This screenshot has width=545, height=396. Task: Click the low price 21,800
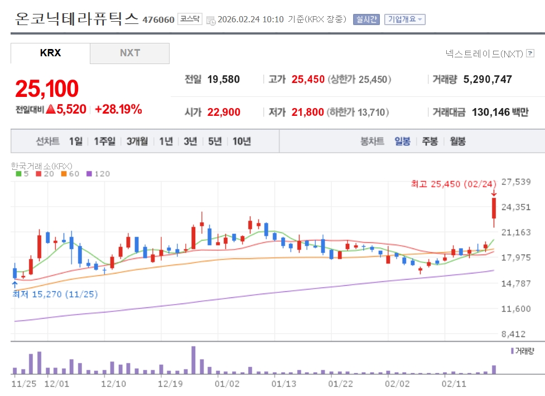[307, 112]
